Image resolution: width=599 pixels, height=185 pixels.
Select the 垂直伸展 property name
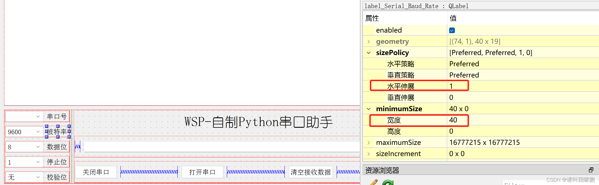pyautogui.click(x=401, y=98)
